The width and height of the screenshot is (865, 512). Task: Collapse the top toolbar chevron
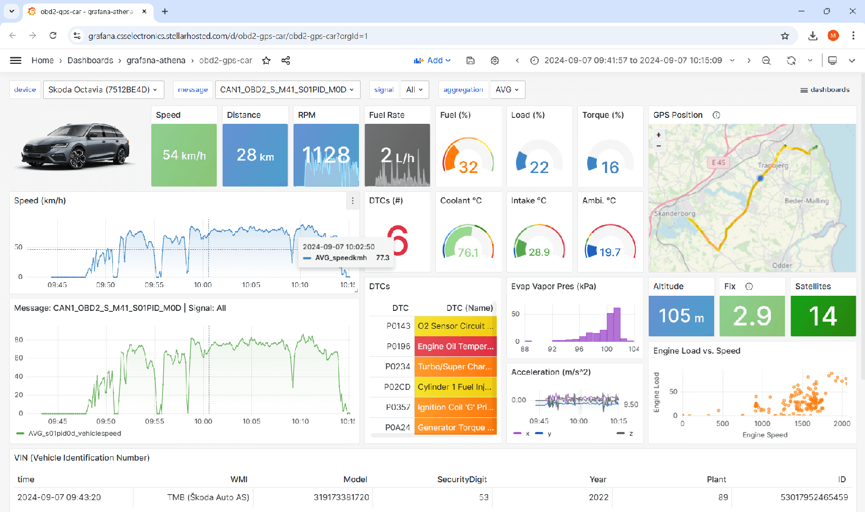[x=852, y=61]
